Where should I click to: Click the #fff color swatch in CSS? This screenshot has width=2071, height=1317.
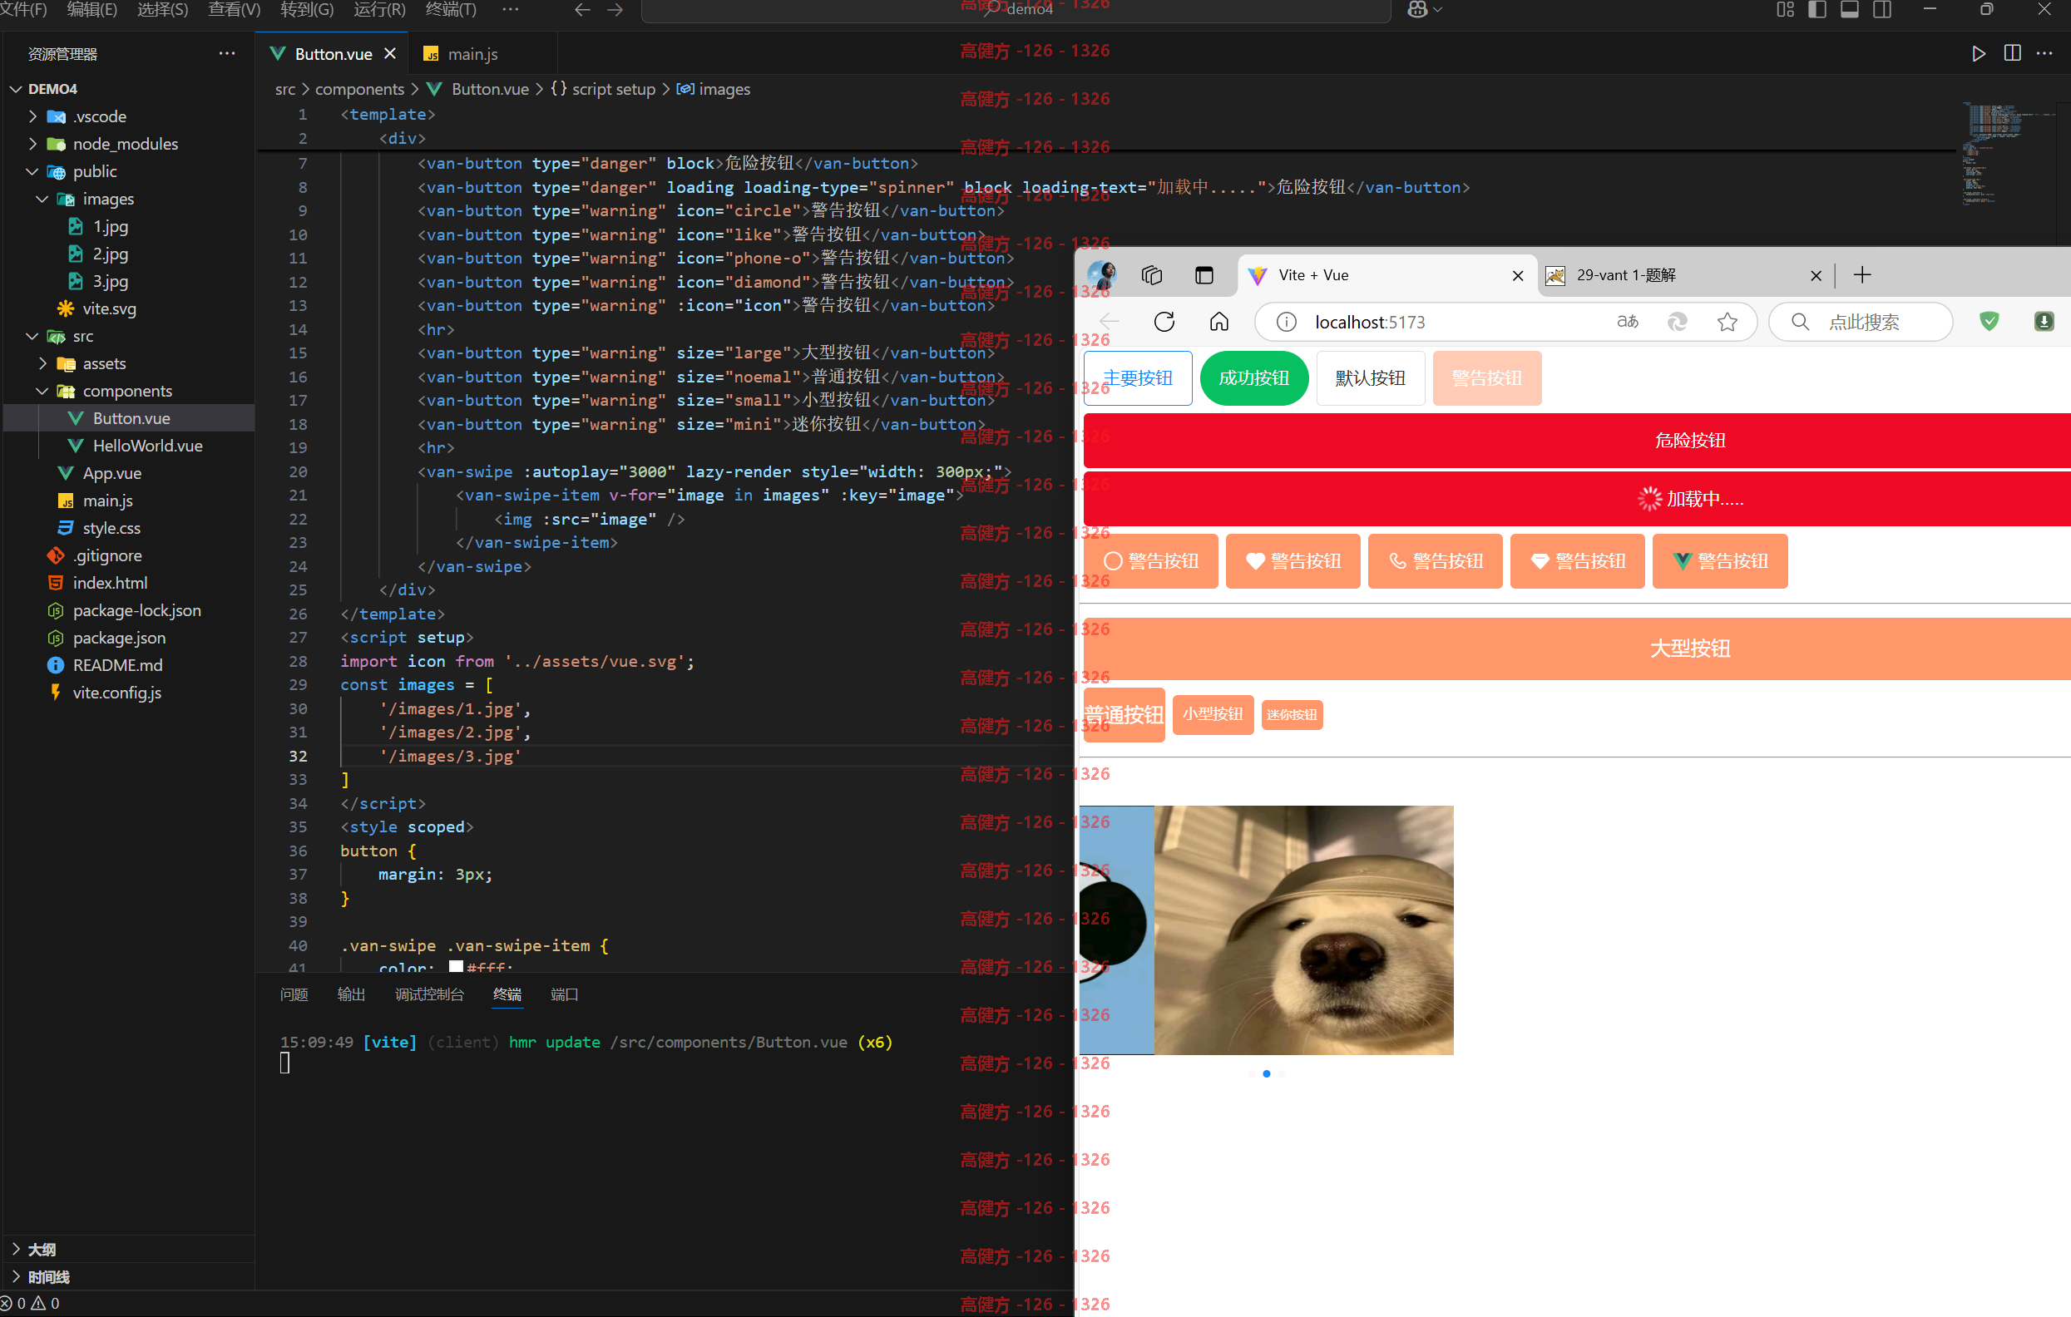point(457,967)
